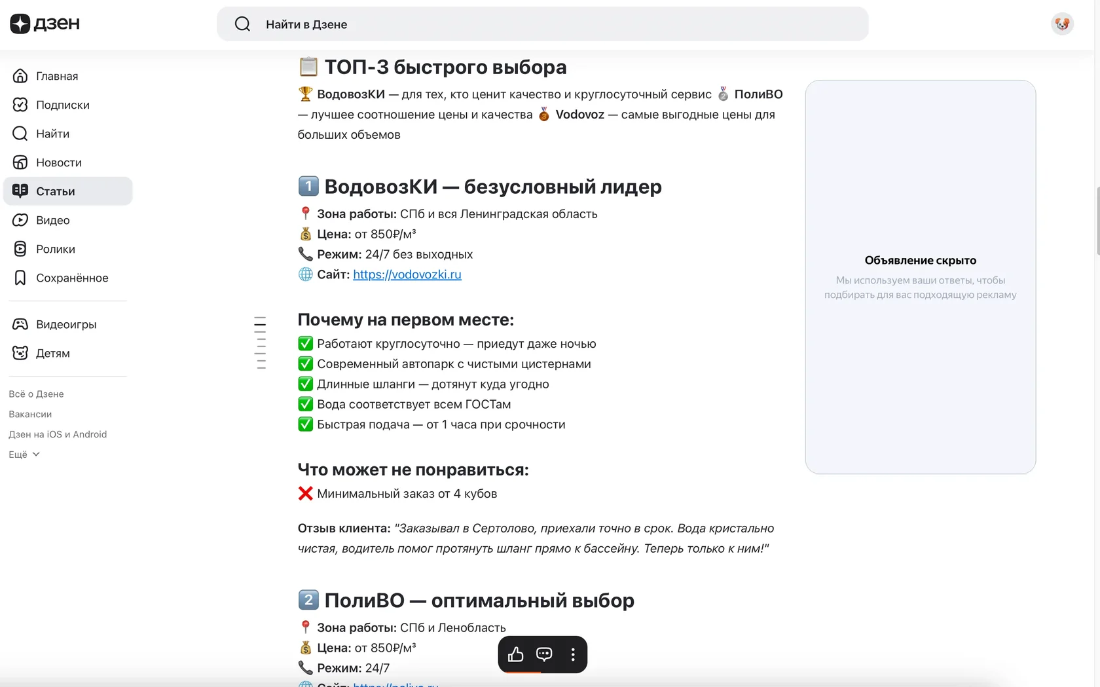The height and width of the screenshot is (687, 1100).
Task: Go to the Детям section
Action: pos(52,353)
